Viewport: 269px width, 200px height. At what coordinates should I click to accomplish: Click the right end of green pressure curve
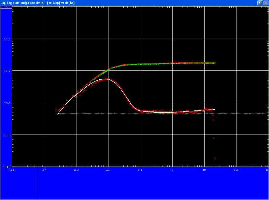click(214, 63)
